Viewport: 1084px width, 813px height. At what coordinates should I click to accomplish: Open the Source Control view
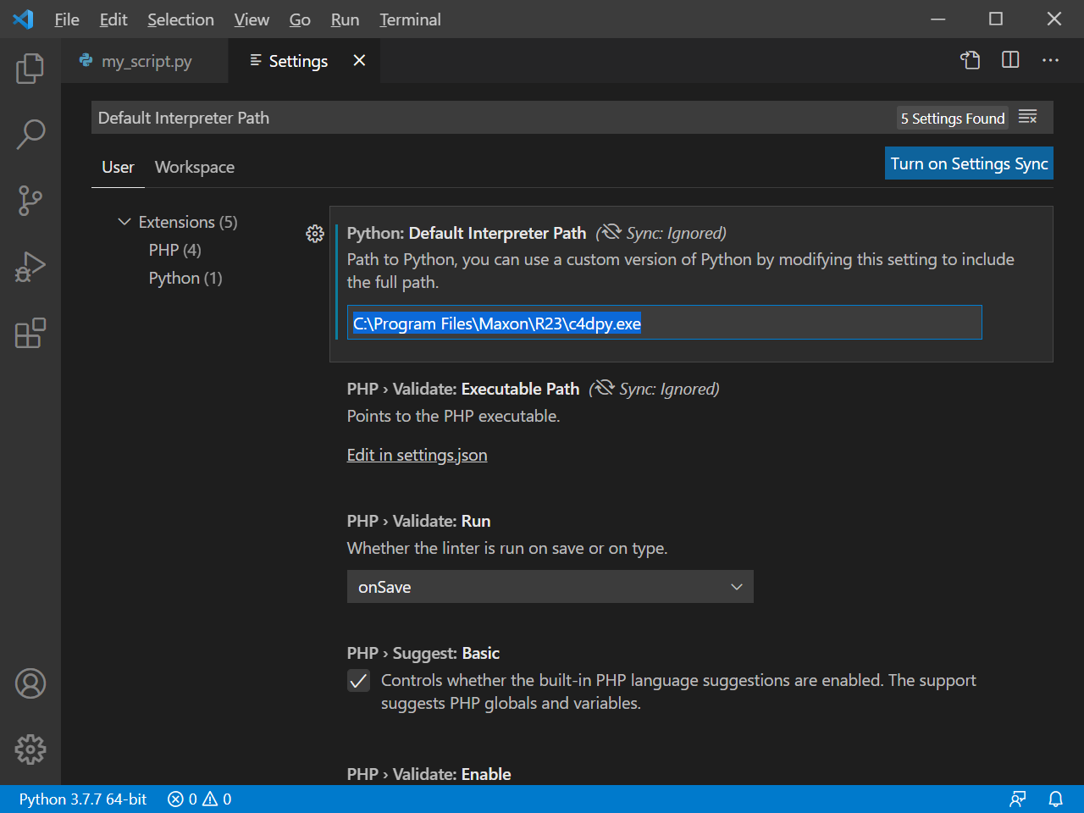(30, 201)
